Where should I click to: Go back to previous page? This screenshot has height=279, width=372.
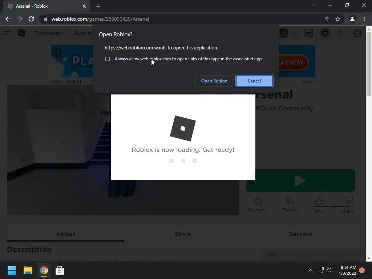[x=8, y=19]
